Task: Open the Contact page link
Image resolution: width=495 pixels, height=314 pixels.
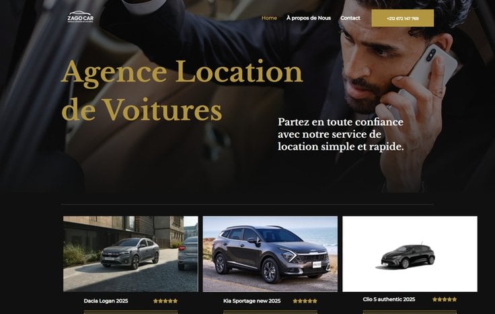Action: 350,18
